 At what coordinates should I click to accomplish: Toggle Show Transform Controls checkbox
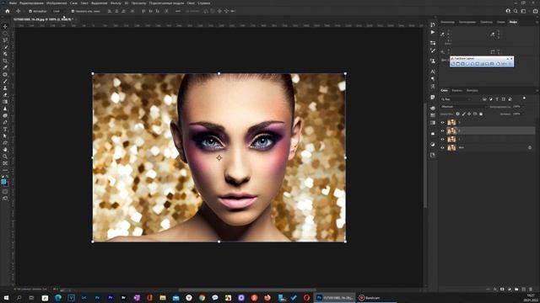[73, 11]
